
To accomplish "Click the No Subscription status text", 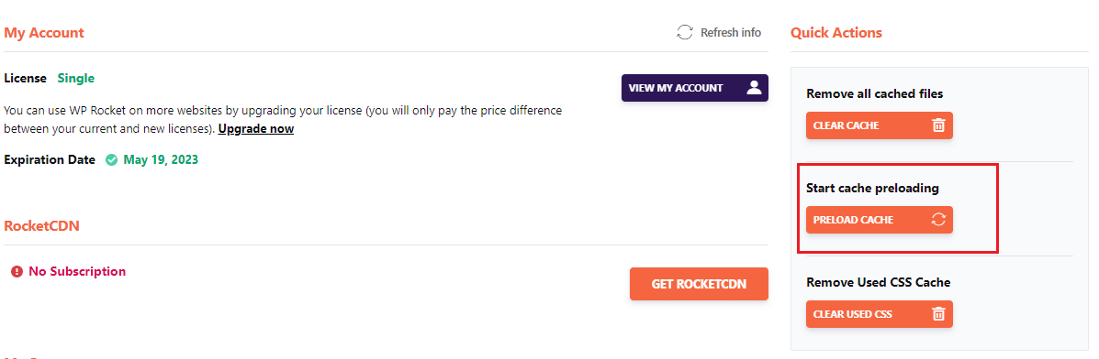I will [x=77, y=271].
